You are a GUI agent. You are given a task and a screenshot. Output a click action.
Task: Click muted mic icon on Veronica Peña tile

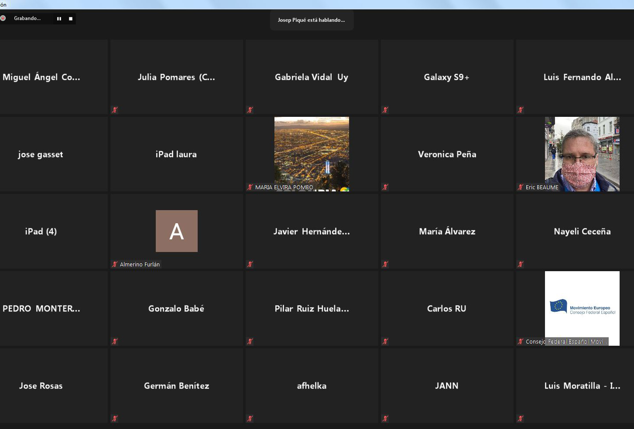[385, 187]
